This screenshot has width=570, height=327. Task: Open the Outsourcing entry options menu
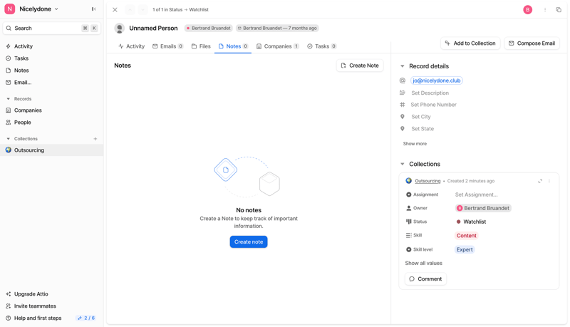549,181
